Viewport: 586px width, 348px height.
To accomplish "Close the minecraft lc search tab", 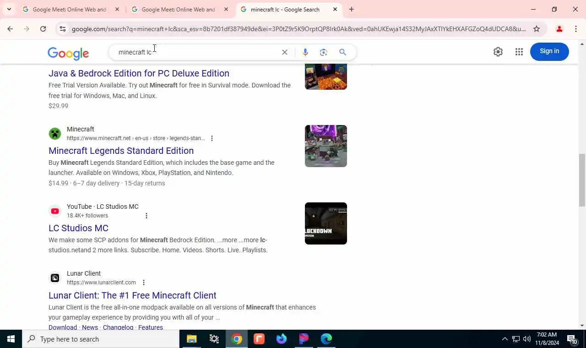I will 335,9.
